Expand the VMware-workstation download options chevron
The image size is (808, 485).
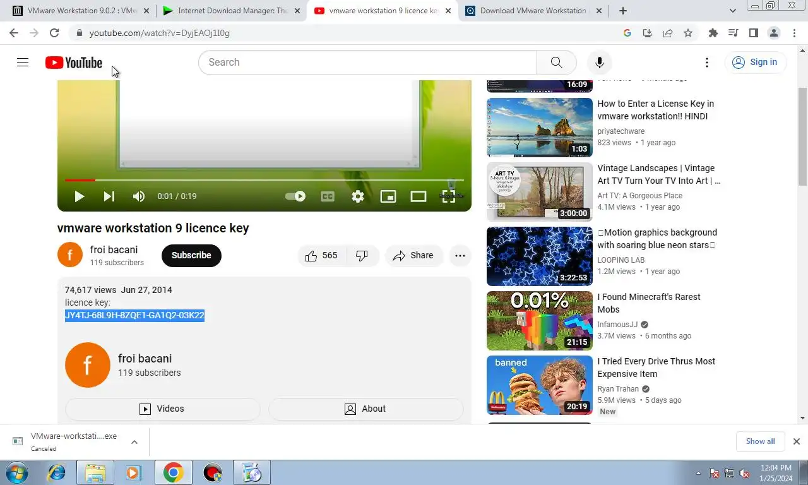click(134, 441)
